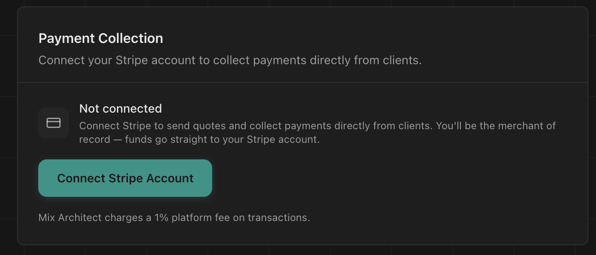Click the credit card icon
Viewport: 596px width, 255px height.
[x=54, y=123]
